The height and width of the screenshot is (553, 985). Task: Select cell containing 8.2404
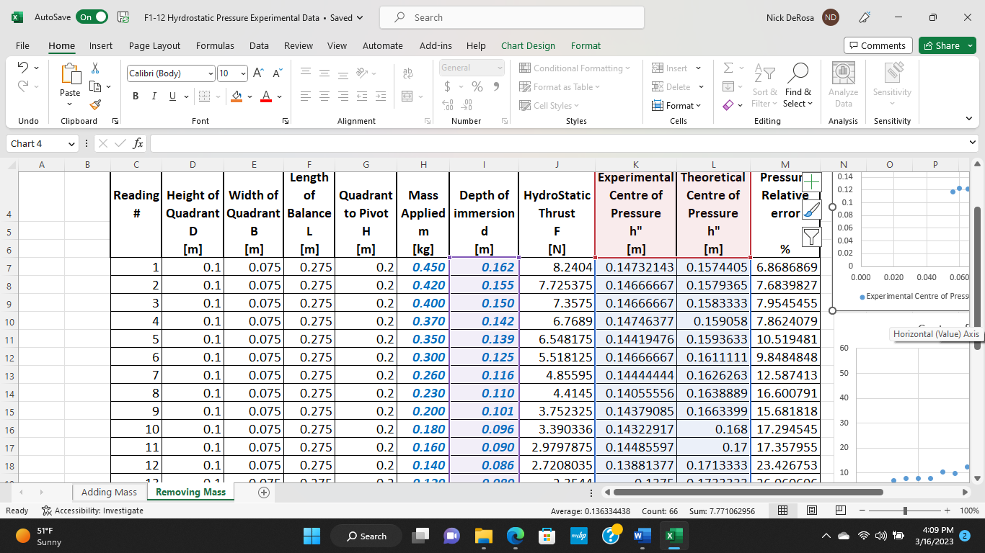(557, 267)
